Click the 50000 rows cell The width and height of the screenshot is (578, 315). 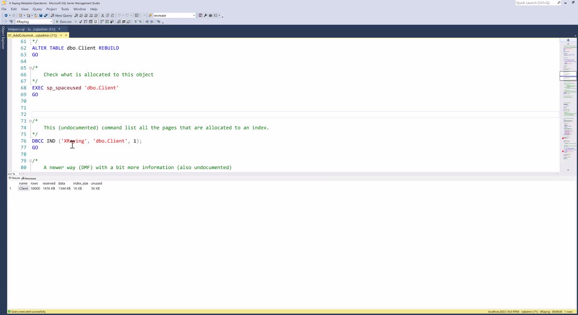35,188
